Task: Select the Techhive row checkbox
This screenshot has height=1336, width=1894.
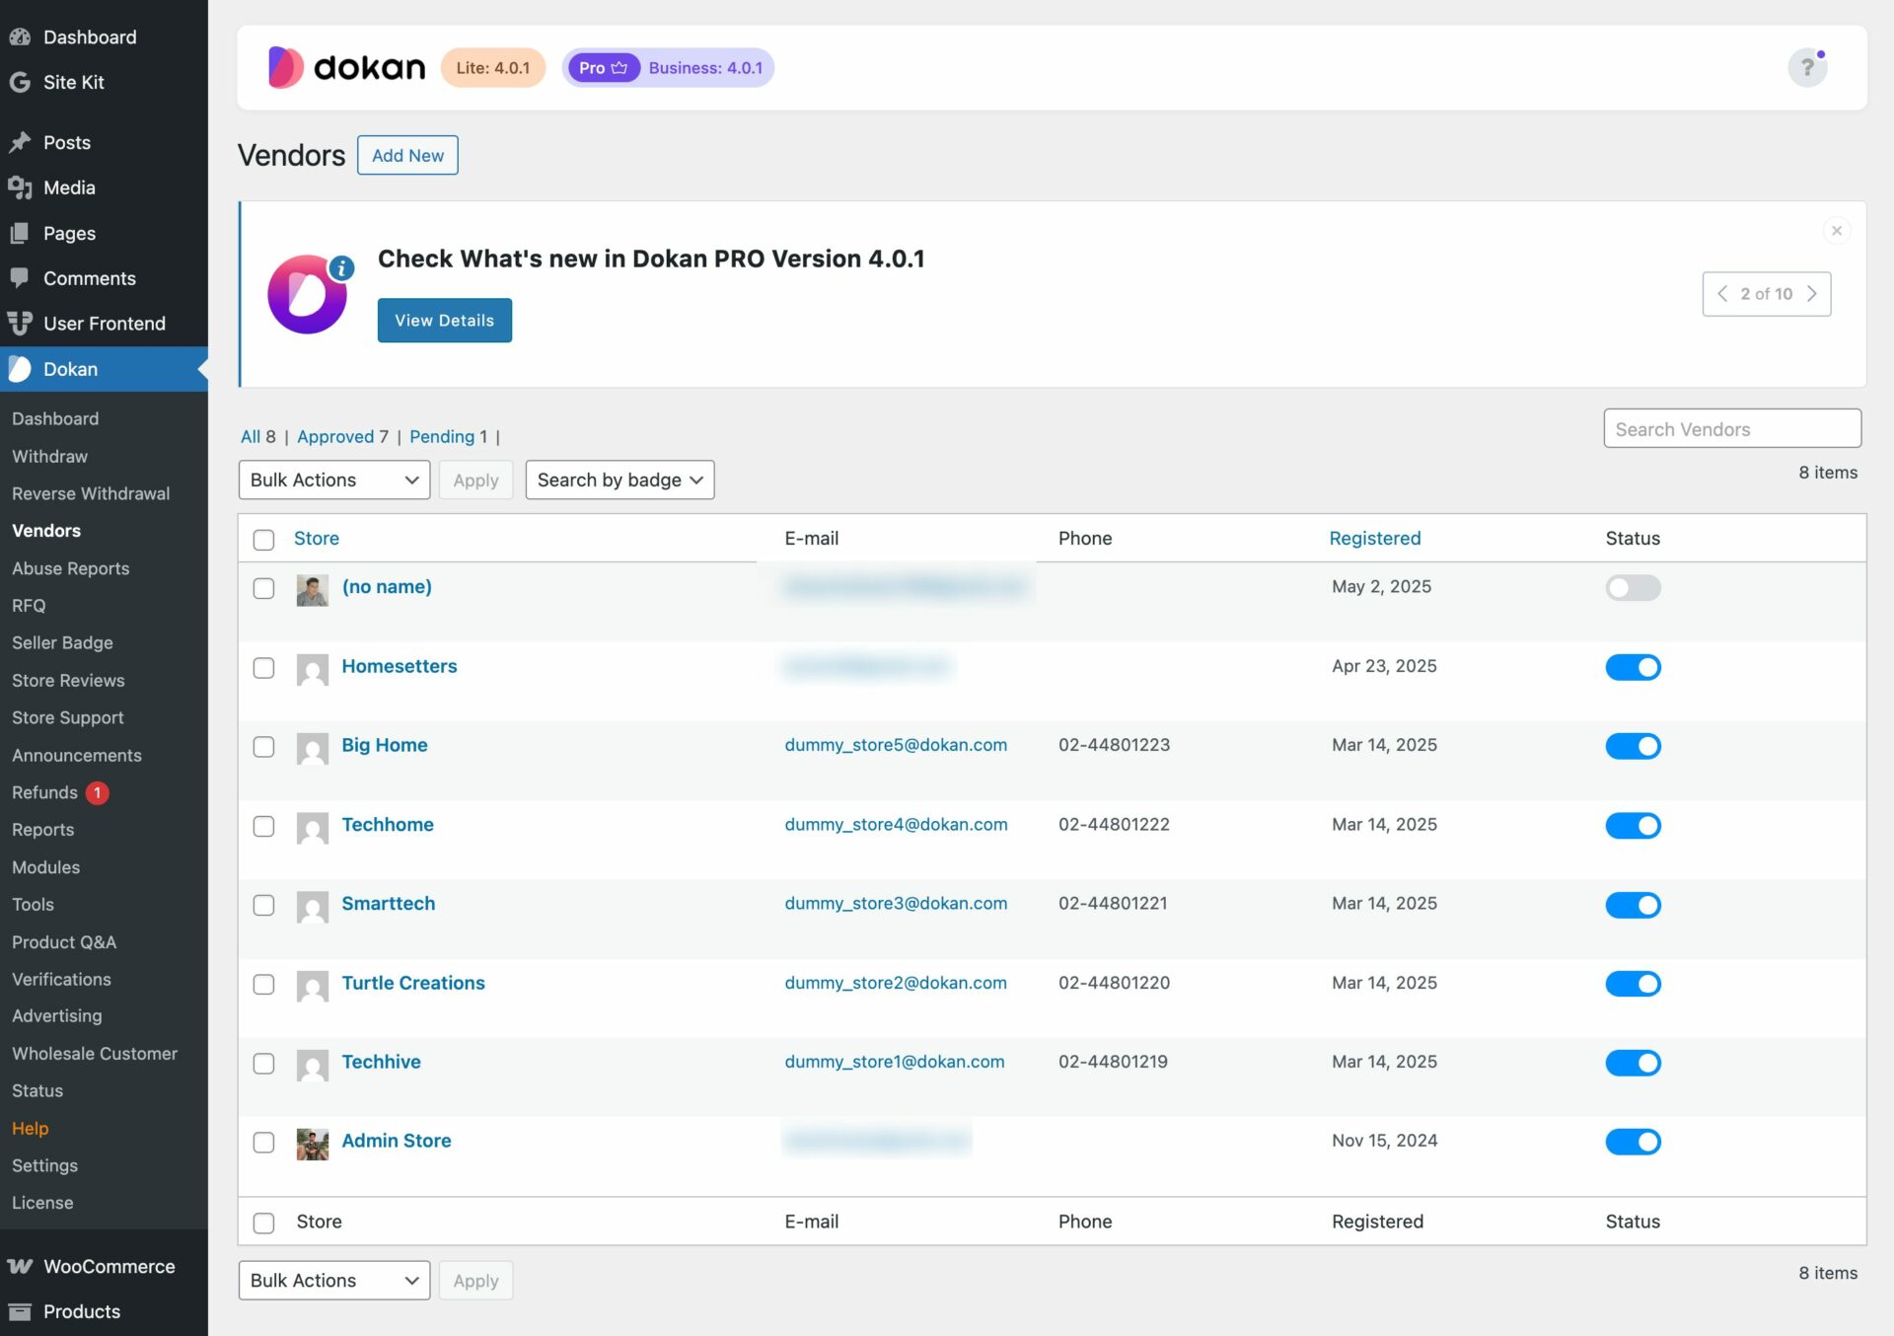Action: (263, 1064)
